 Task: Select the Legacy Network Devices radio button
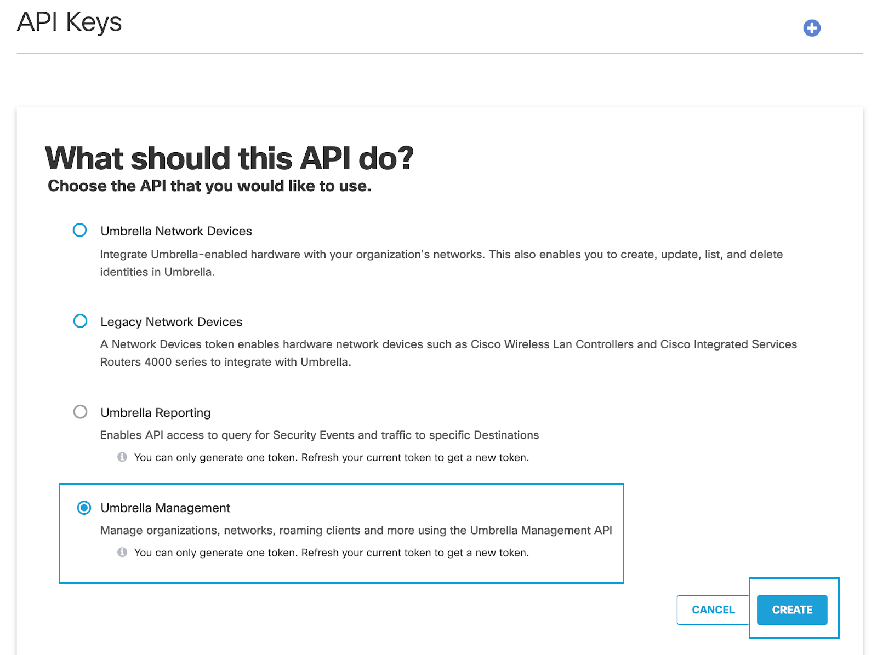coord(80,321)
